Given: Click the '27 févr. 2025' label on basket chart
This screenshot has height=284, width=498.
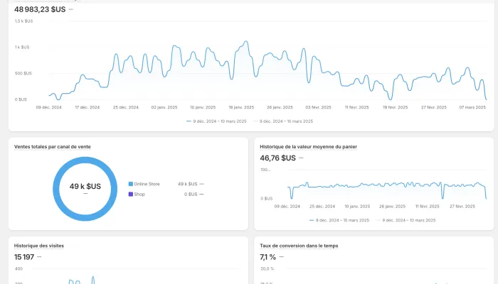Looking at the screenshot, I should 462,207.
